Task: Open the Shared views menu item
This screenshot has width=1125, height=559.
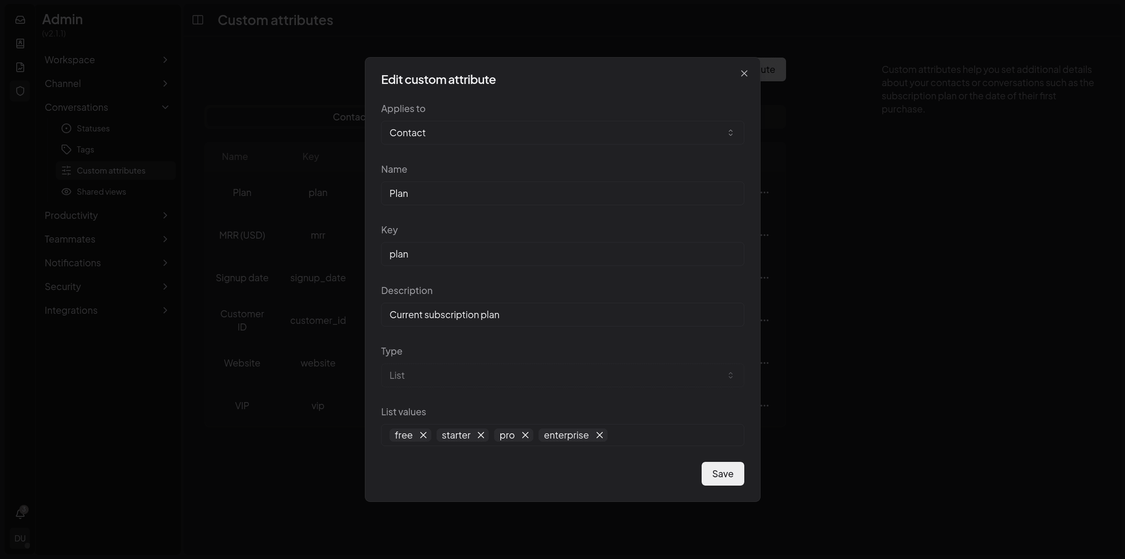Action: (101, 192)
